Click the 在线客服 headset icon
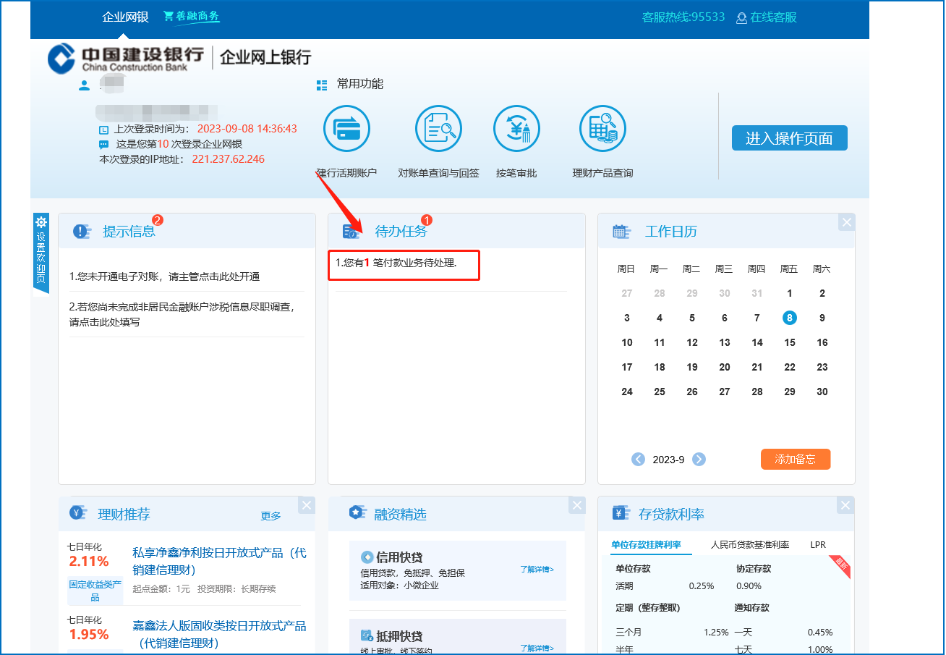Viewport: 946px width, 655px height. pos(741,18)
